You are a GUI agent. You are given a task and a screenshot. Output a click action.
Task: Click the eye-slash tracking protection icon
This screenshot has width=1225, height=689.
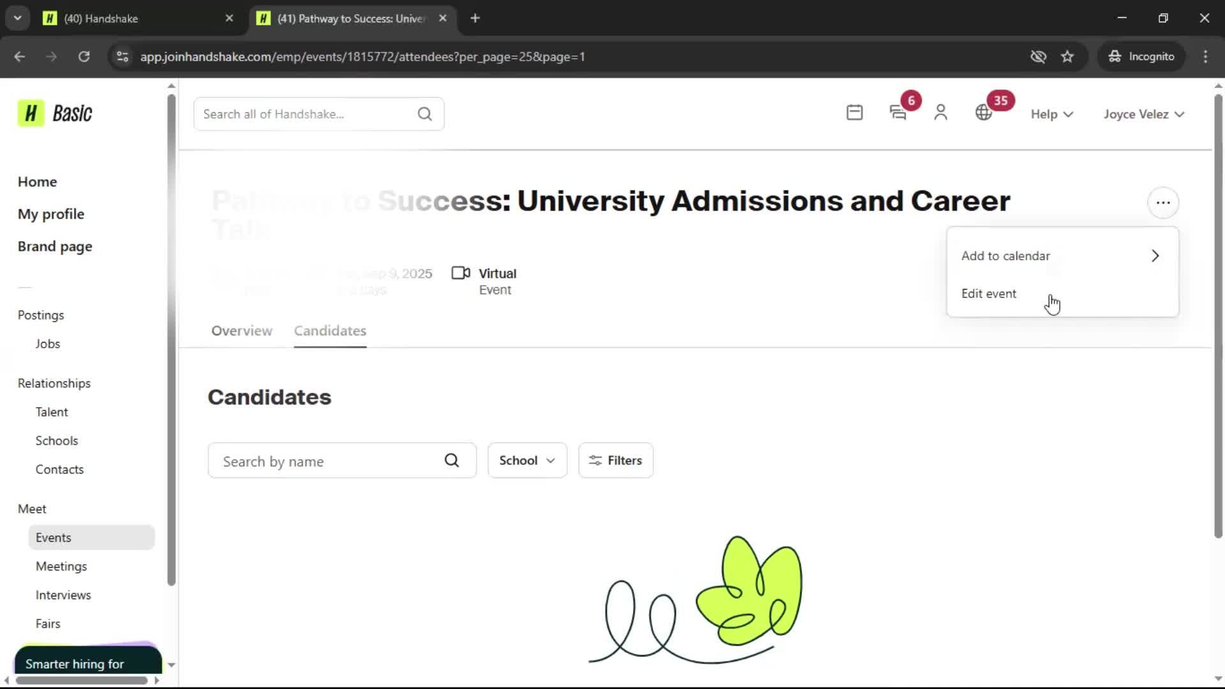(x=1038, y=57)
